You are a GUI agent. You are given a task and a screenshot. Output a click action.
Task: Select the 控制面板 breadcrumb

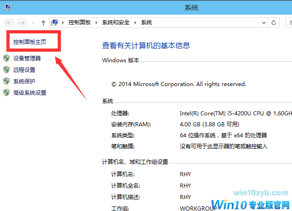pos(80,22)
